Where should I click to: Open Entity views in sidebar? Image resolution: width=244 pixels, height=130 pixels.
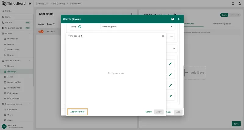[16, 93]
